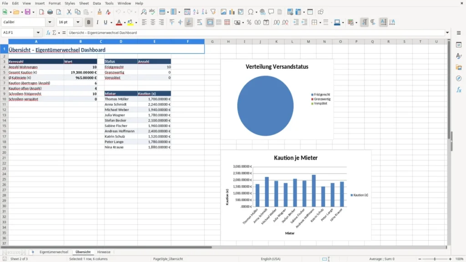The image size is (466, 262).
Task: Open the font name dropdown
Action: point(50,22)
